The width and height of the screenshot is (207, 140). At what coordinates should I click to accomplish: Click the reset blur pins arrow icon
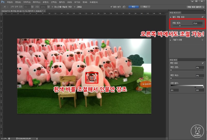(124, 7)
